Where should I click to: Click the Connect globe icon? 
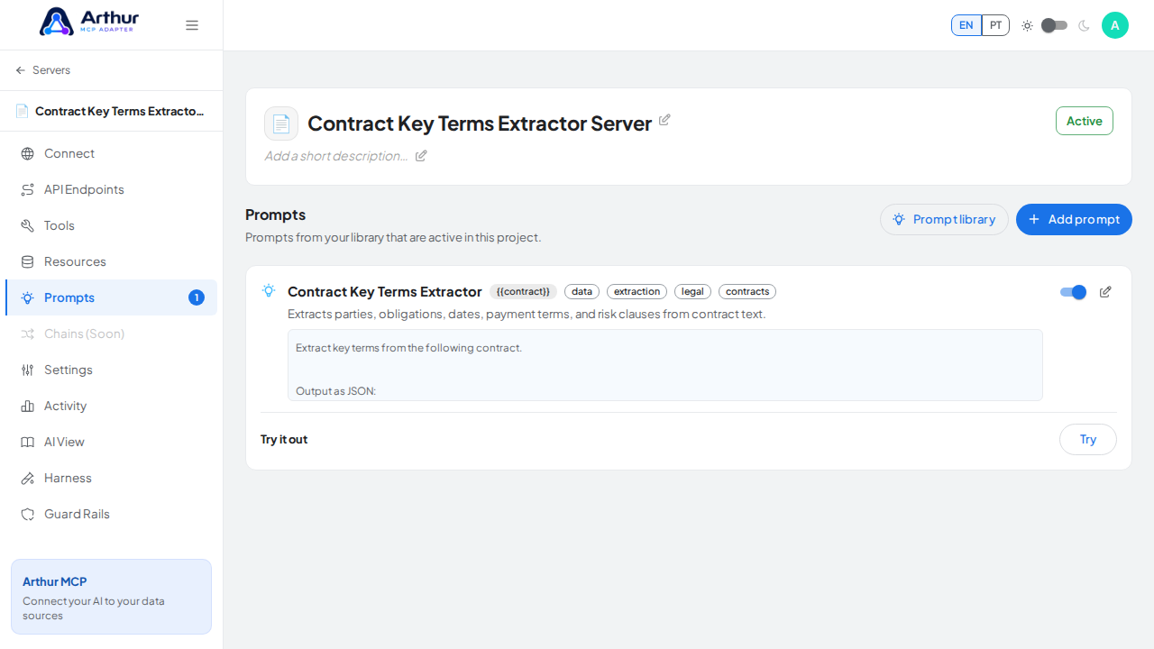27,153
